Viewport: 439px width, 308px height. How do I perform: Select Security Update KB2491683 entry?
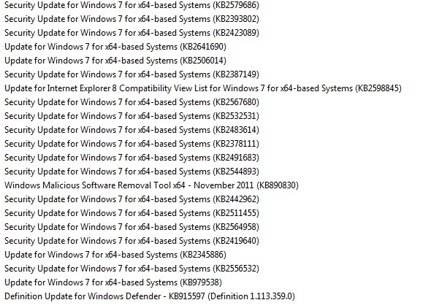tap(131, 158)
